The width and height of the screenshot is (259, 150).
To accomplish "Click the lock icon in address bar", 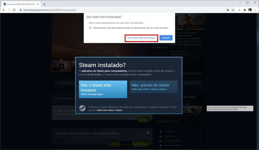I will click(x=21, y=10).
